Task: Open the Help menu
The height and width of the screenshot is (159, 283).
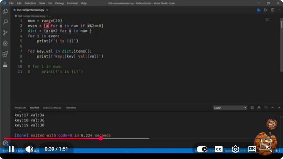Action: [84, 3]
